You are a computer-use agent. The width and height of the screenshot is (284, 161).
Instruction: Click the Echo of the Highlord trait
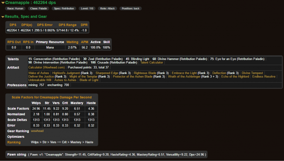pyautogui.click(x=235, y=77)
